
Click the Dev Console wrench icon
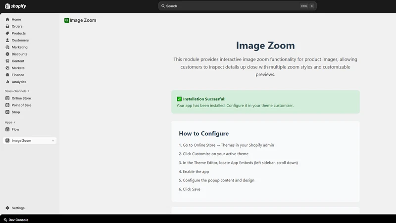point(5,220)
